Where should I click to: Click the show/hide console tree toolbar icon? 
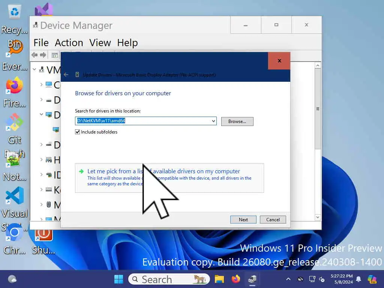[55, 55]
